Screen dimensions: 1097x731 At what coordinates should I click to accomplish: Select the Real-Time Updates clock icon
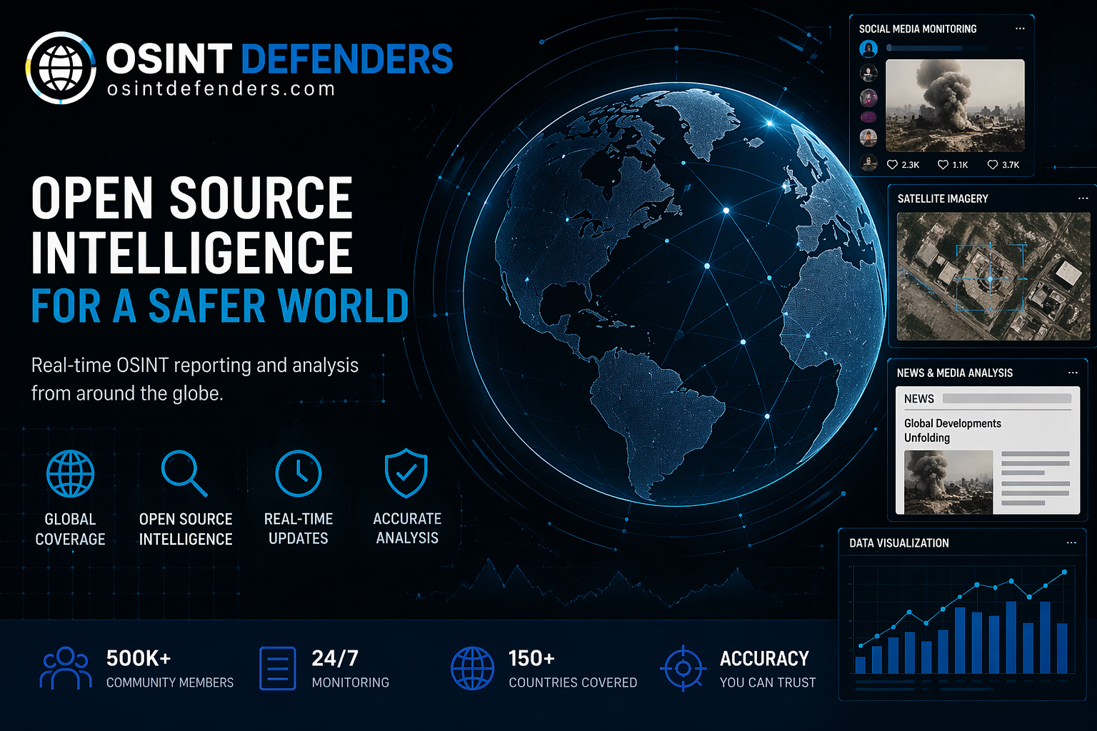click(299, 473)
